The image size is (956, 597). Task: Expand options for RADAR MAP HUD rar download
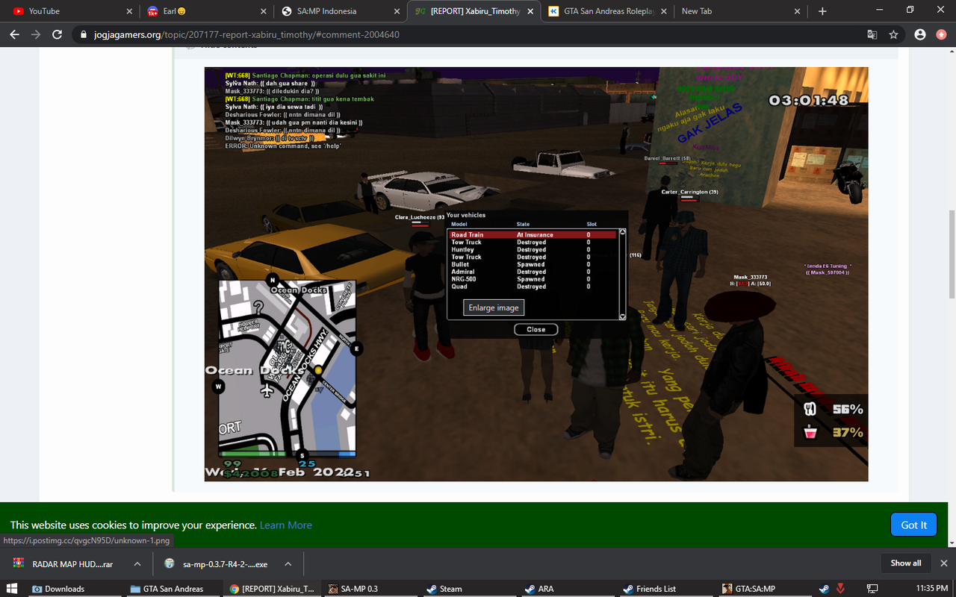coord(137,564)
